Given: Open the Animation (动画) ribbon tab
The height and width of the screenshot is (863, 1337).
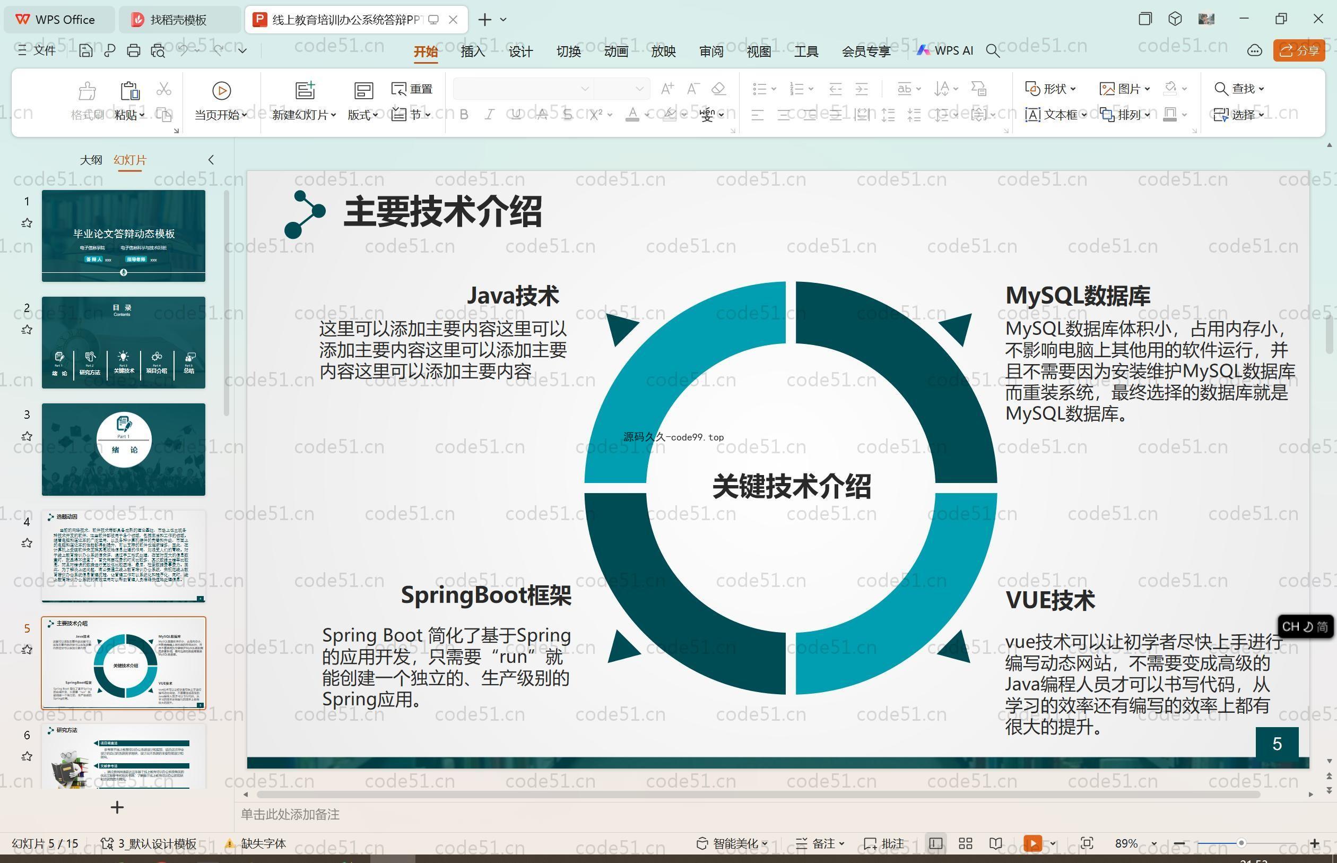Looking at the screenshot, I should [615, 51].
